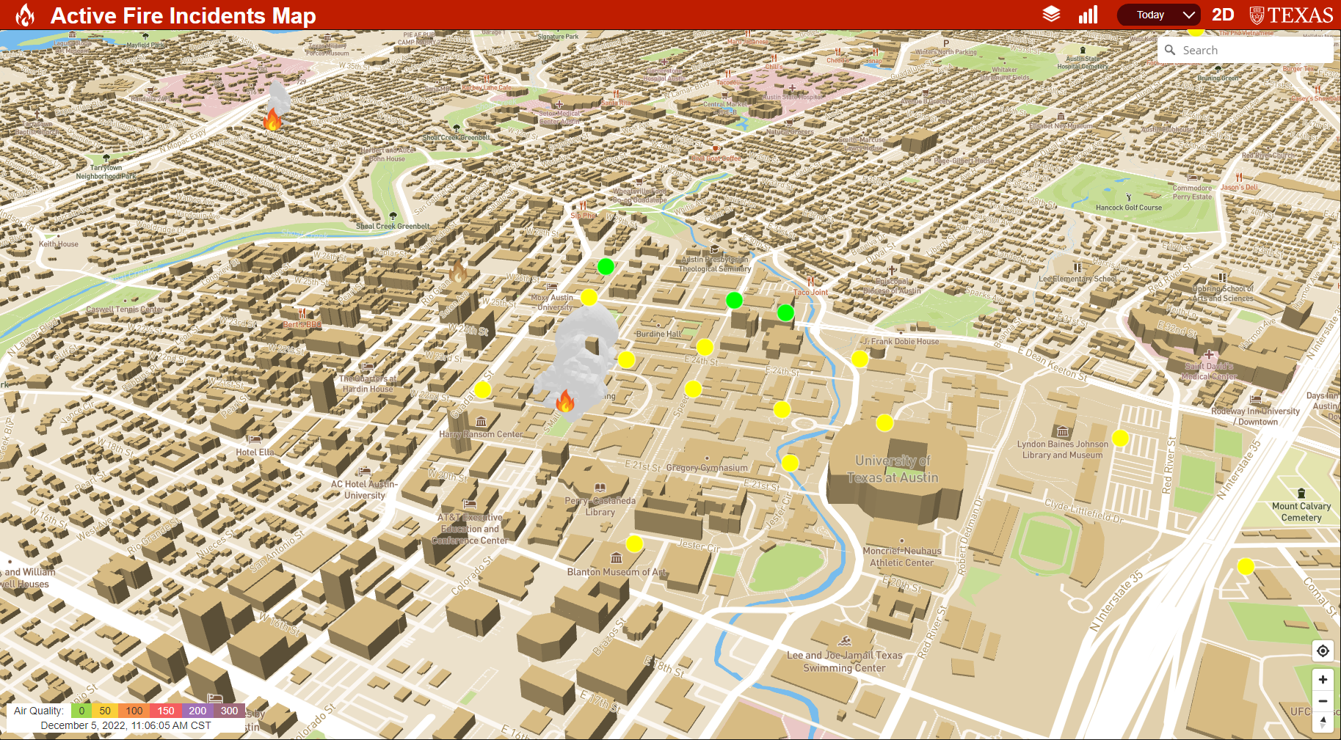Click the Harry Ransom Center museum icon
This screenshot has width=1341, height=740.
(481, 422)
